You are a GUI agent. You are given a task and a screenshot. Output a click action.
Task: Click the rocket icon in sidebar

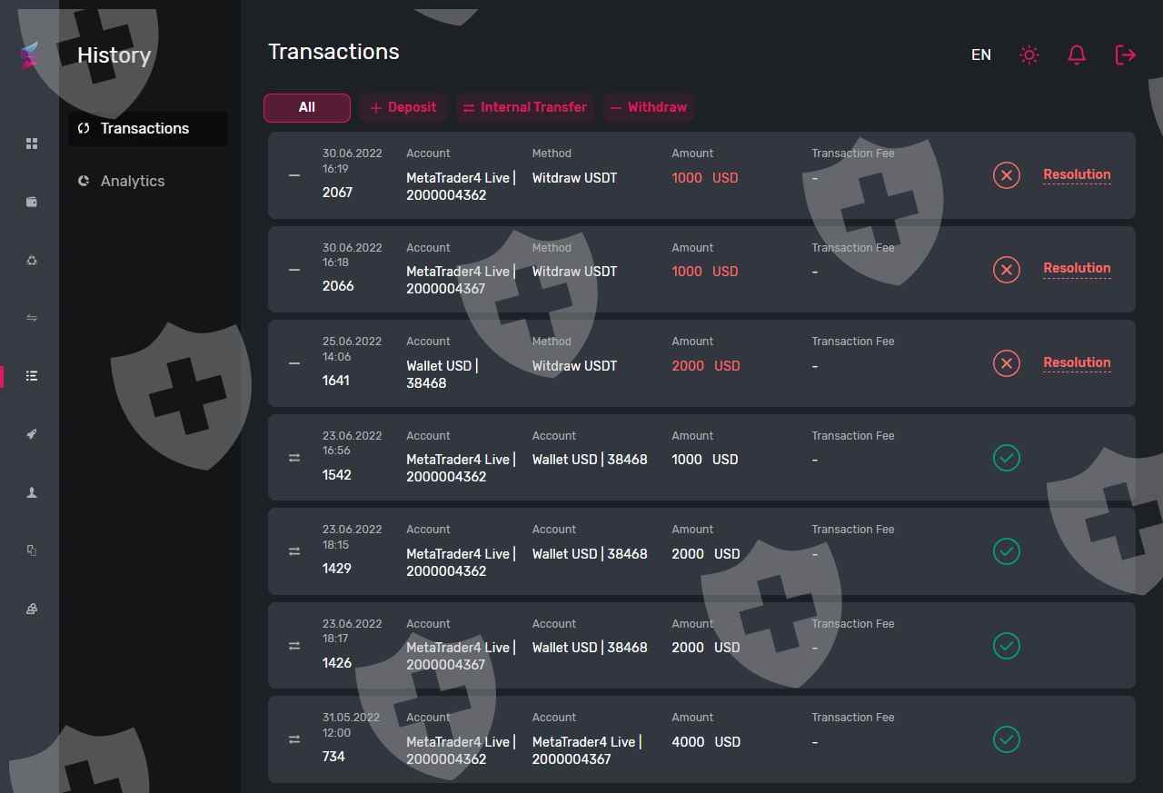click(32, 434)
